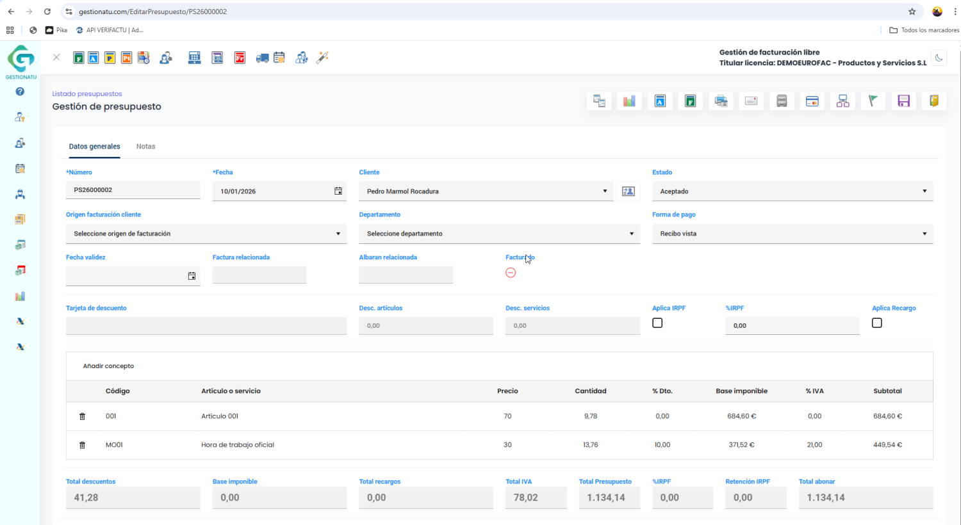Screen dimensions: 961x525
Task: Click the delivery truck icon in top toolbar
Action: (x=262, y=58)
